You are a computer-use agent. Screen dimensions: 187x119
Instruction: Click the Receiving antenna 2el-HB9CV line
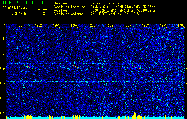116,14
